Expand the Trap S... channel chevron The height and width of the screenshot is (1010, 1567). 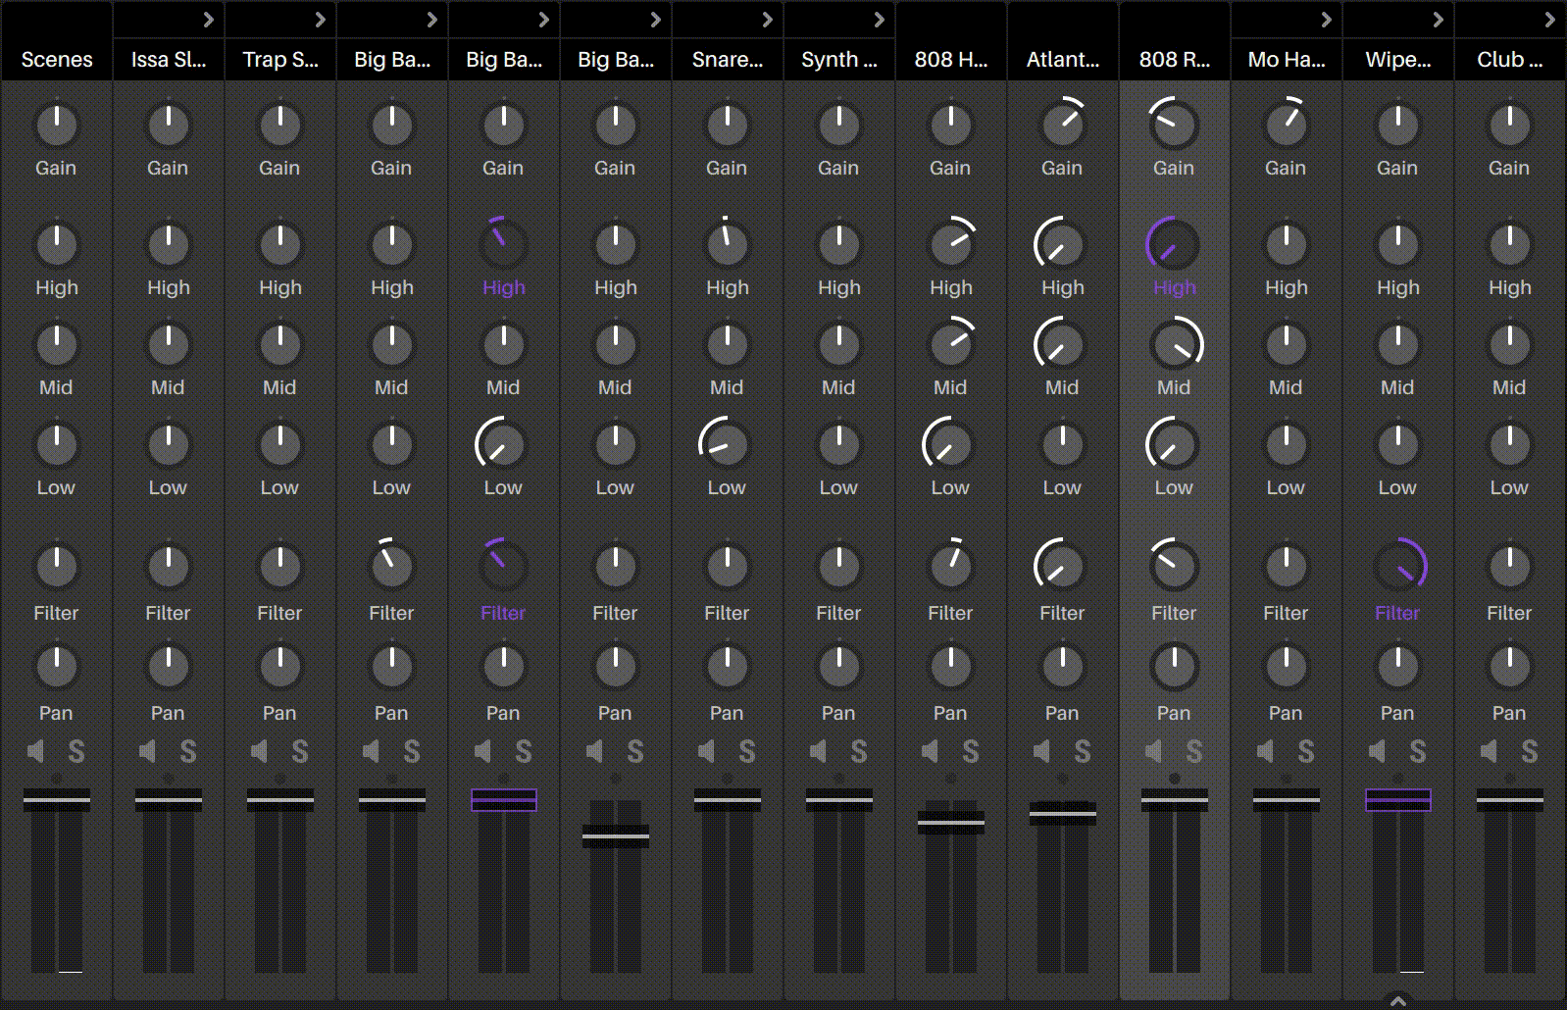320,20
